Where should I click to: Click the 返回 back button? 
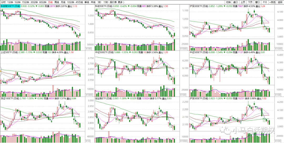click(x=280, y=2)
